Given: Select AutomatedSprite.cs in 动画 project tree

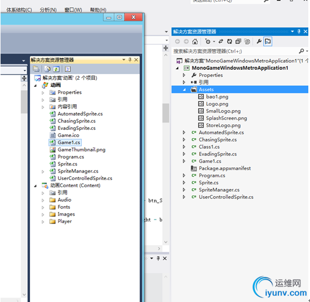Looking at the screenshot, I should [x=80, y=114].
